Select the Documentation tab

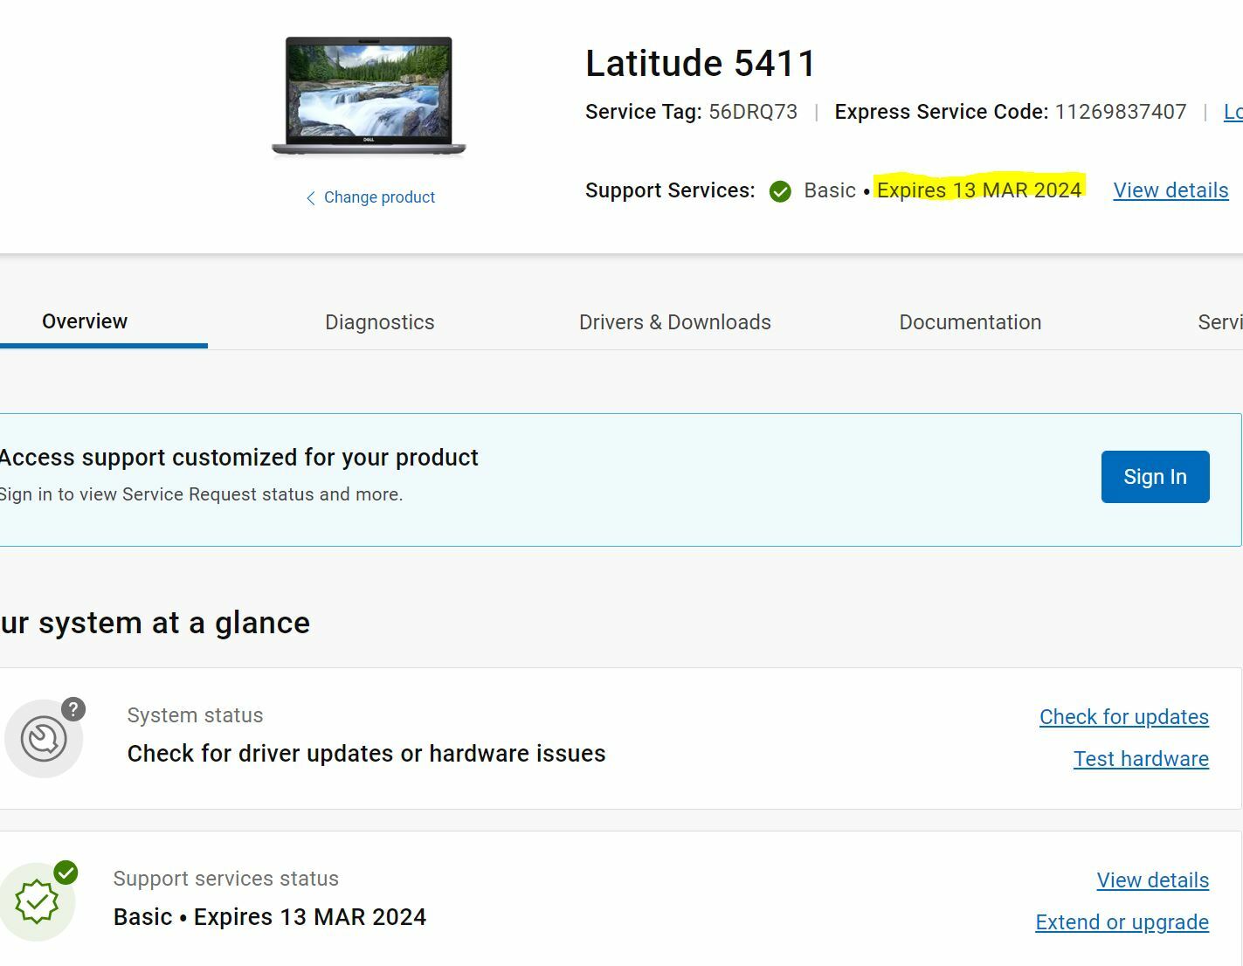(970, 322)
